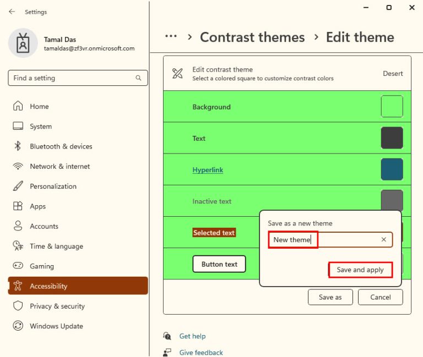Click the New theme name field
This screenshot has width=423, height=357.
[x=330, y=239]
